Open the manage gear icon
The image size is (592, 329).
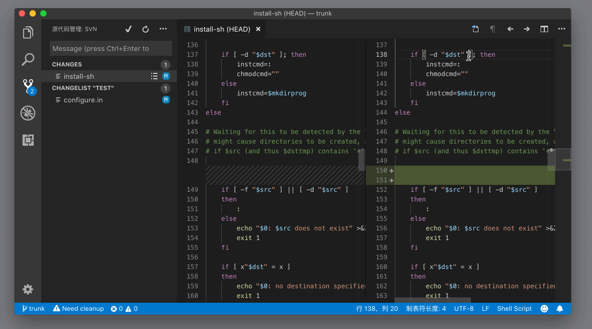[x=28, y=289]
